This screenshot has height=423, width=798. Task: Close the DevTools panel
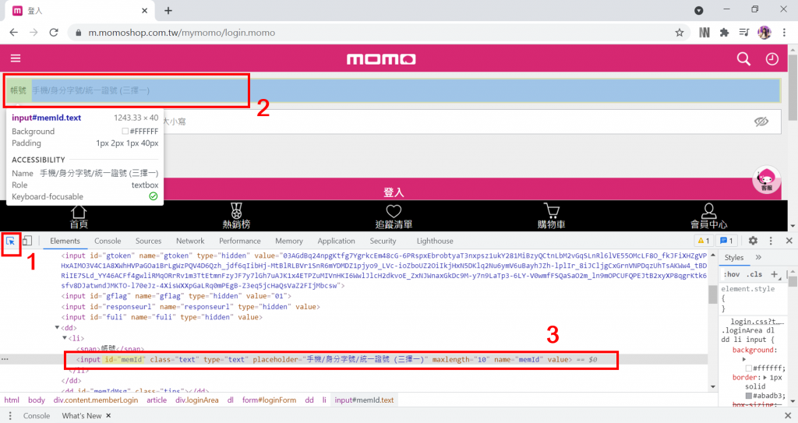coord(789,241)
